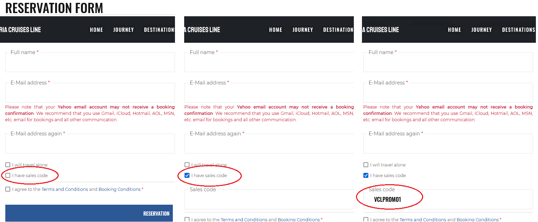Click the Cruises Line logo in the third screenshot
Screen dimensions: 538x222
[x=381, y=30]
